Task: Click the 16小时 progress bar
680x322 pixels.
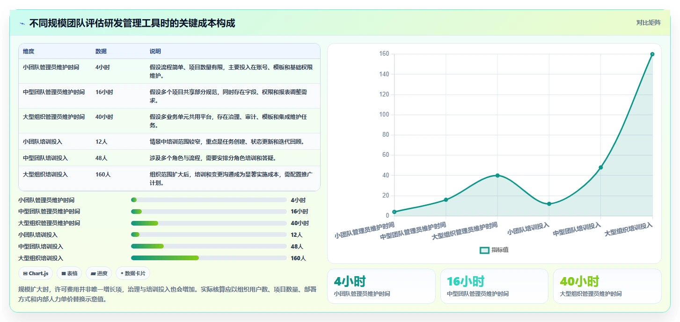Action: point(209,212)
